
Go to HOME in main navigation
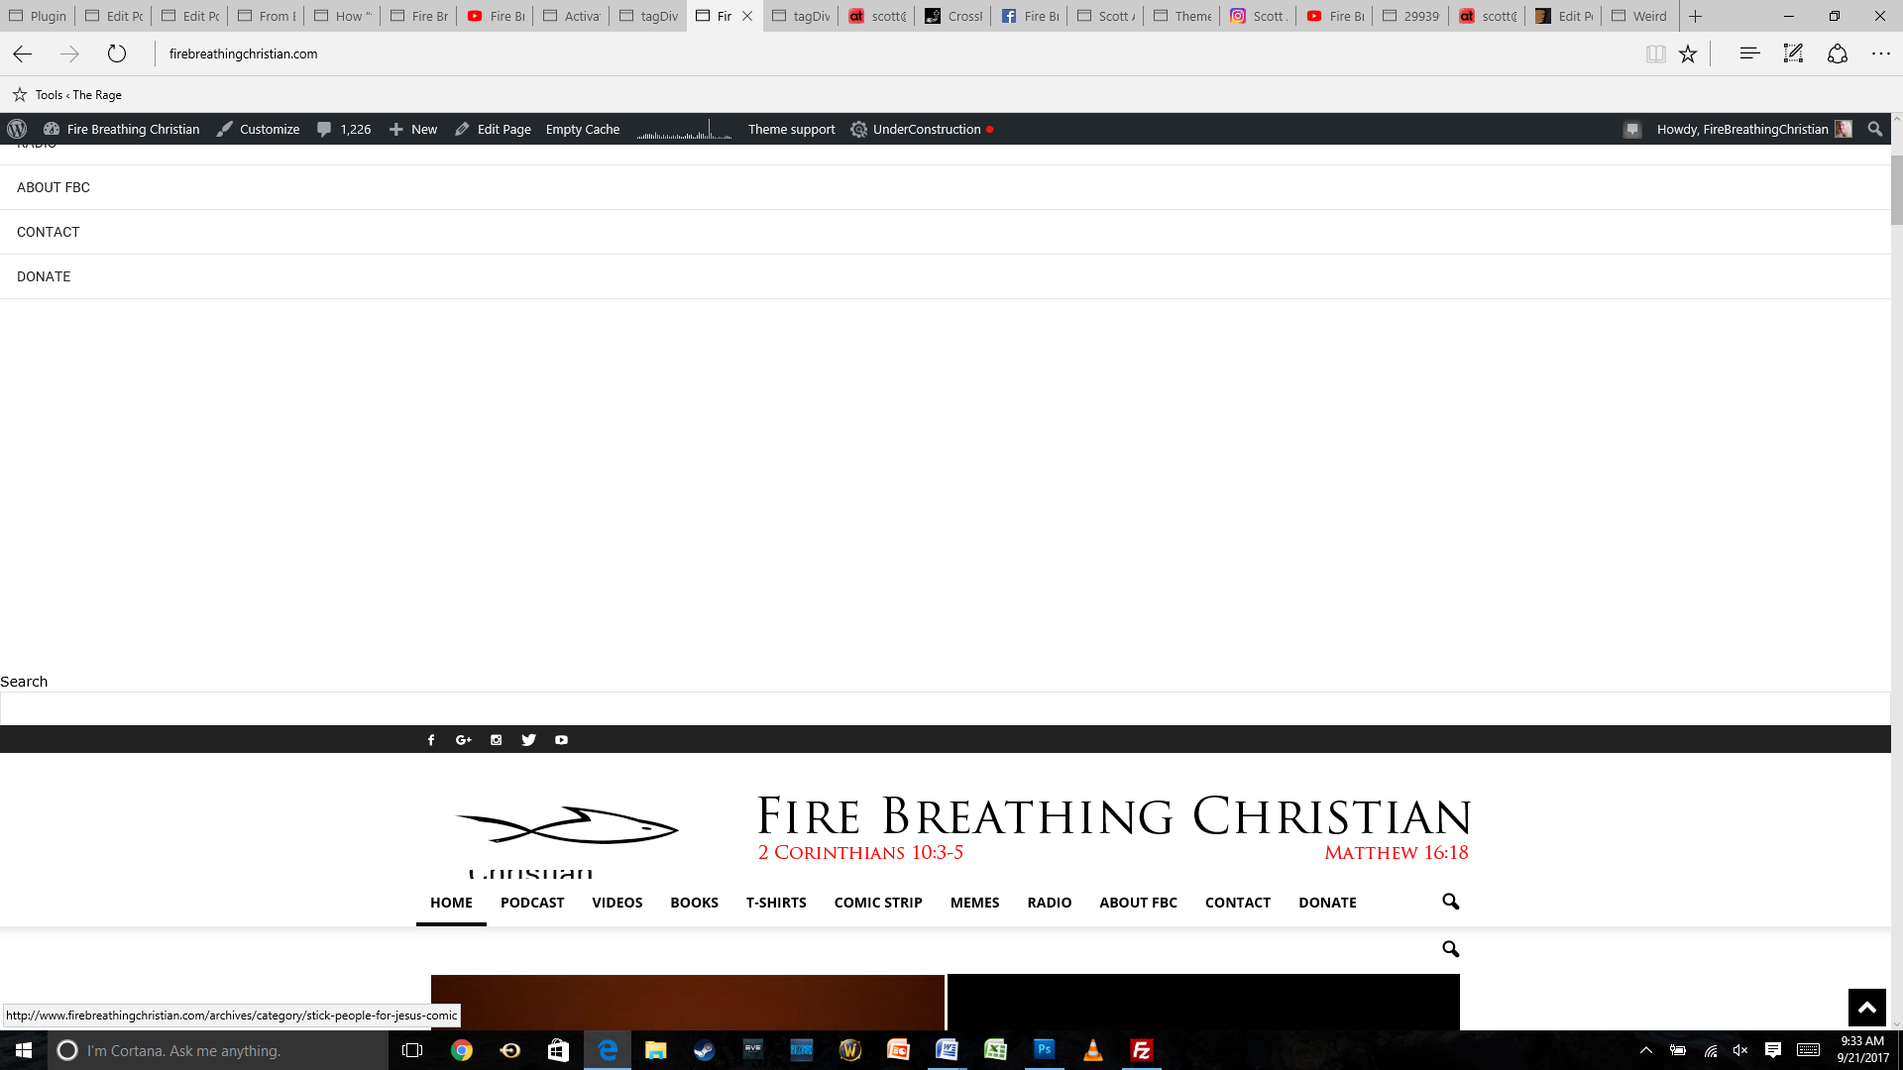[451, 903]
